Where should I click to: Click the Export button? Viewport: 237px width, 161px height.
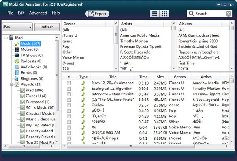97,14
